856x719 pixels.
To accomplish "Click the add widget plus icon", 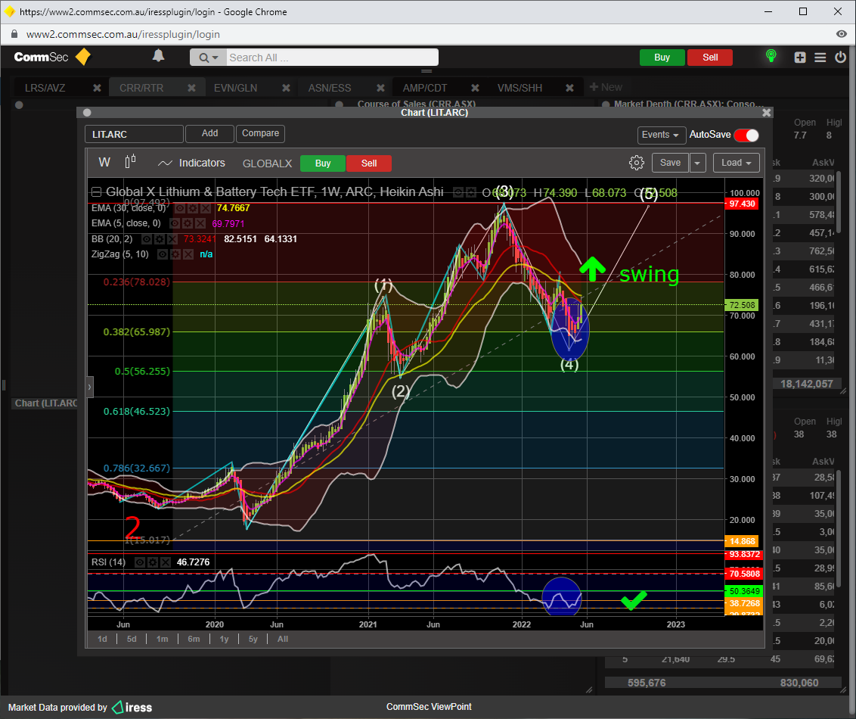I will (800, 58).
